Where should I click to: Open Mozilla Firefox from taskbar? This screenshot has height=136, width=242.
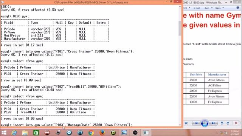coord(102,133)
